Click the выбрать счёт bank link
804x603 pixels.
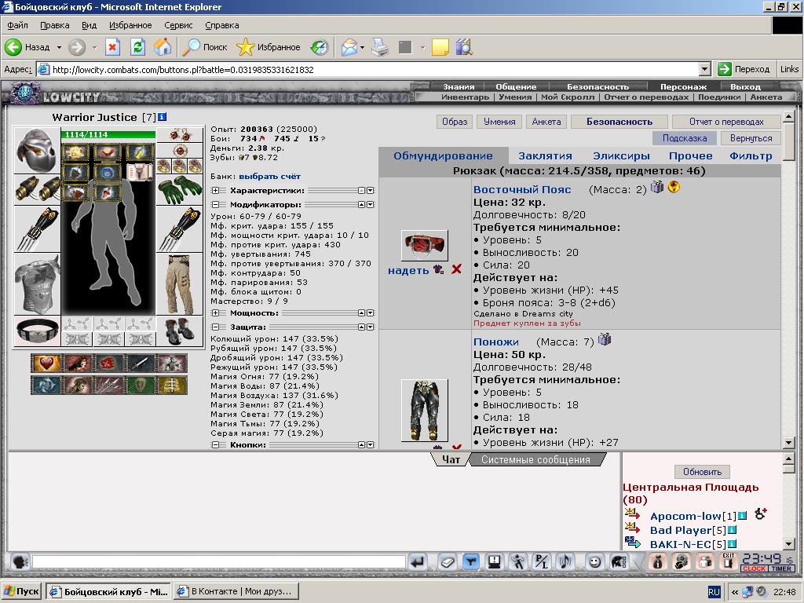[x=270, y=177]
